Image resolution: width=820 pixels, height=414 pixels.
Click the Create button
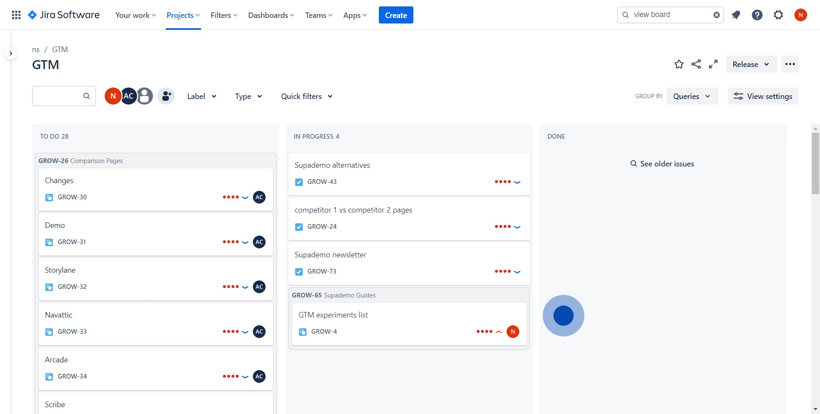(395, 15)
